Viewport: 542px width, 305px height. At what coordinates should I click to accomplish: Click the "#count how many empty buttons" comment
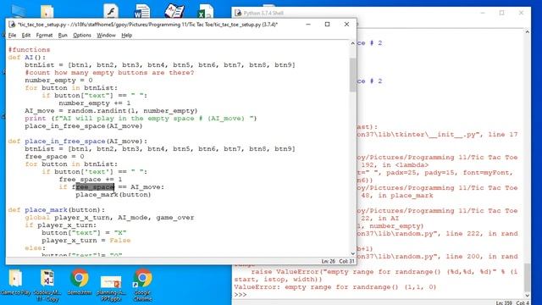click(x=109, y=72)
